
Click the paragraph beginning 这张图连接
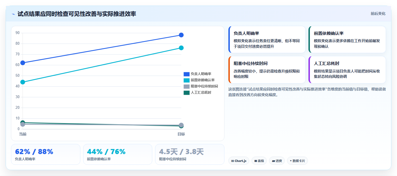coord(307,92)
